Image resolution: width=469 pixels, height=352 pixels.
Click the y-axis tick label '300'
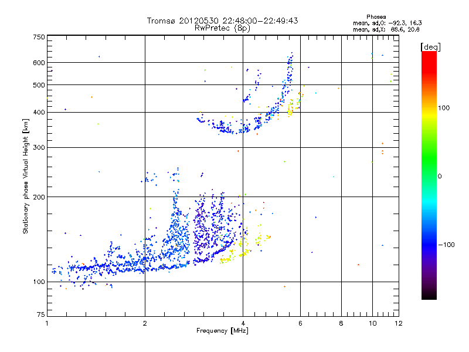point(39,148)
